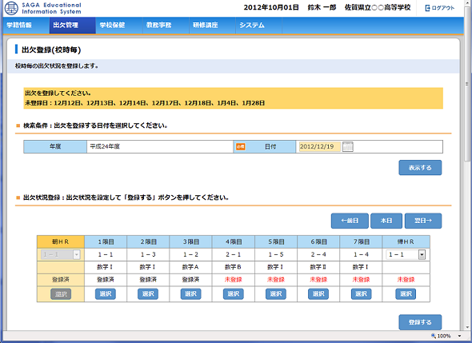Click the logout icon in header
This screenshot has width=472, height=343.
[x=427, y=8]
